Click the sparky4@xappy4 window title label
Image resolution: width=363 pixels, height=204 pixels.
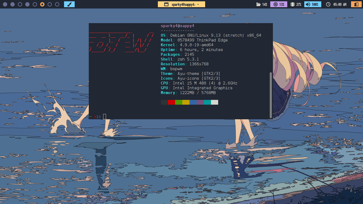pyautogui.click(x=185, y=4)
